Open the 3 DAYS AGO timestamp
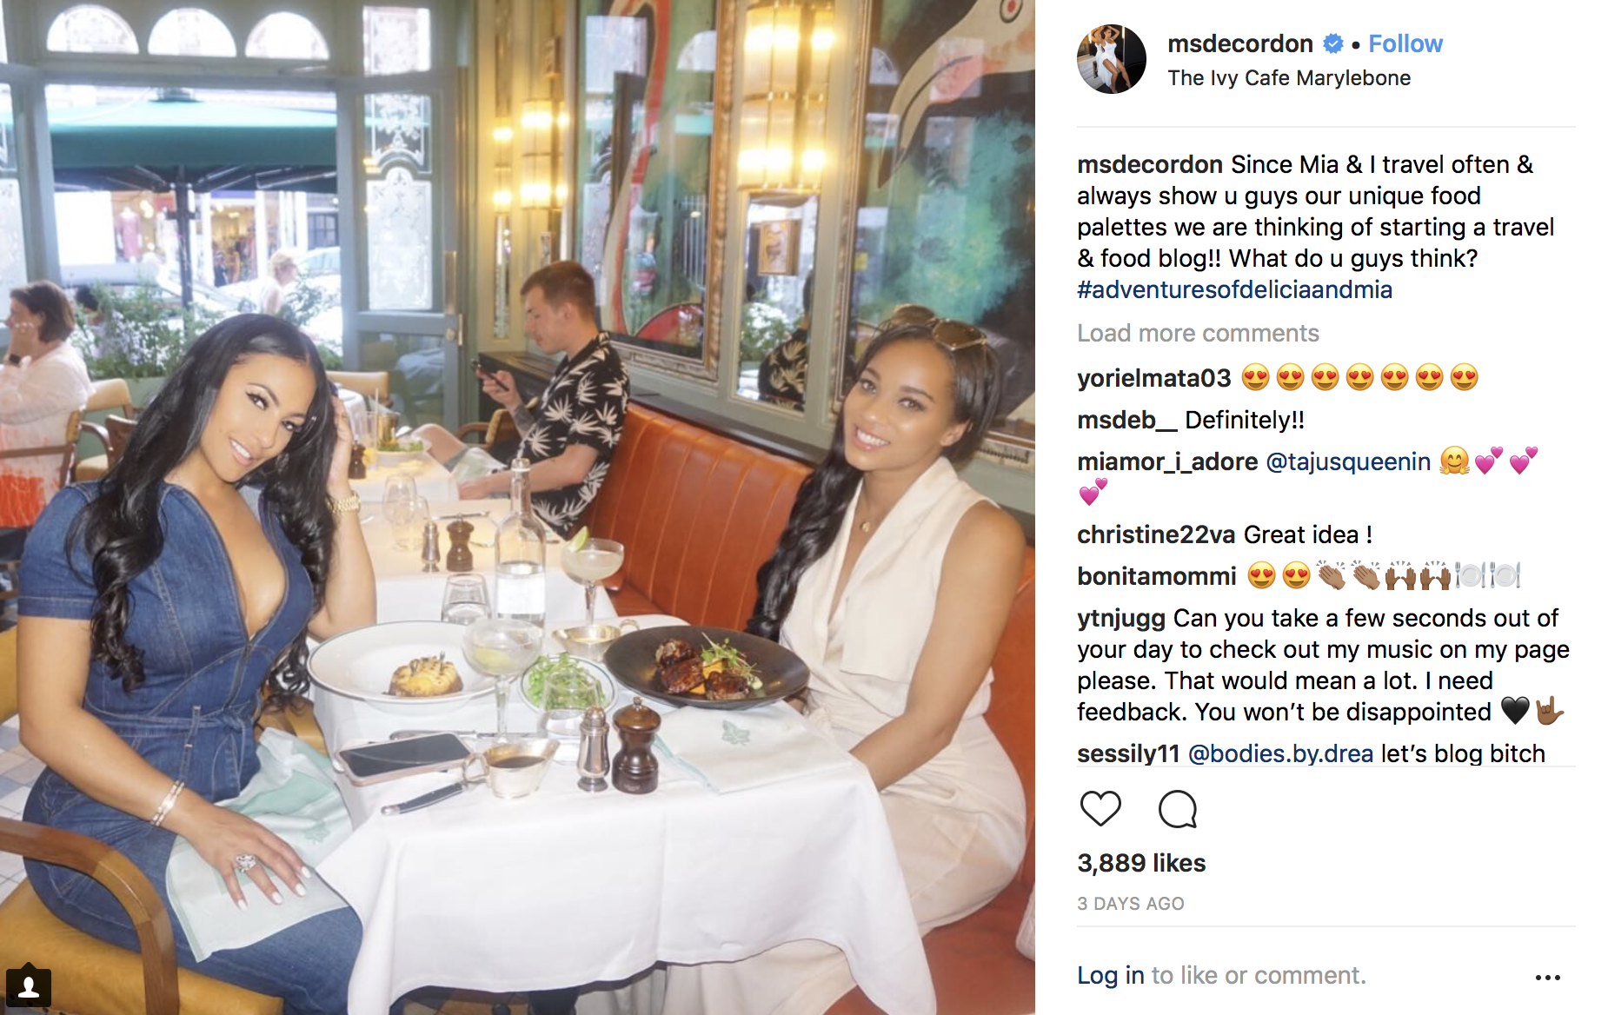The image size is (1608, 1015). 1130,904
